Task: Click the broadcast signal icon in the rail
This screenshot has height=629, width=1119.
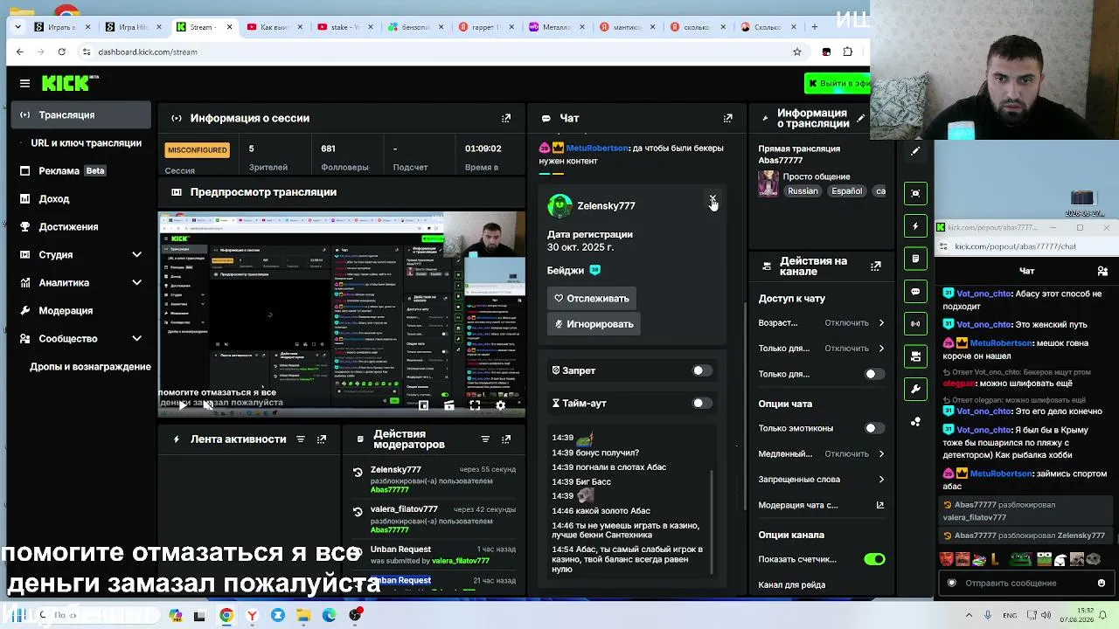Action: [x=915, y=323]
